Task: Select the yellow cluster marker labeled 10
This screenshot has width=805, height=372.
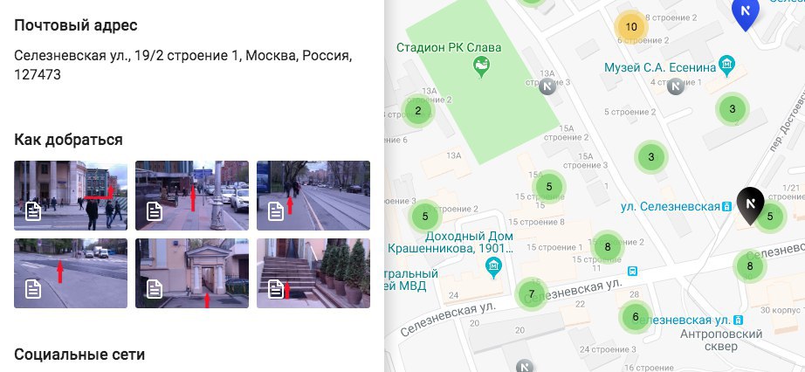Action: tap(631, 27)
